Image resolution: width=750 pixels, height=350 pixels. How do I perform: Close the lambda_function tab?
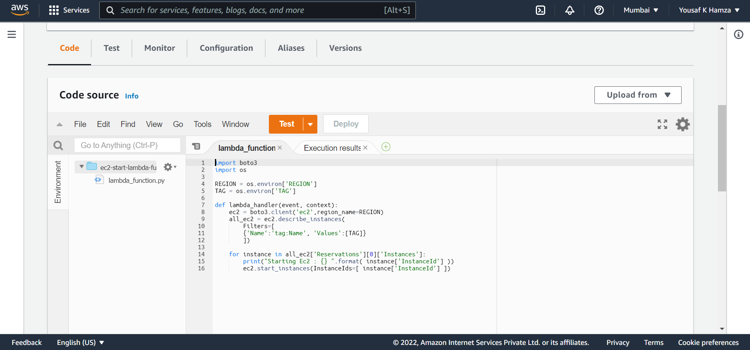point(280,148)
